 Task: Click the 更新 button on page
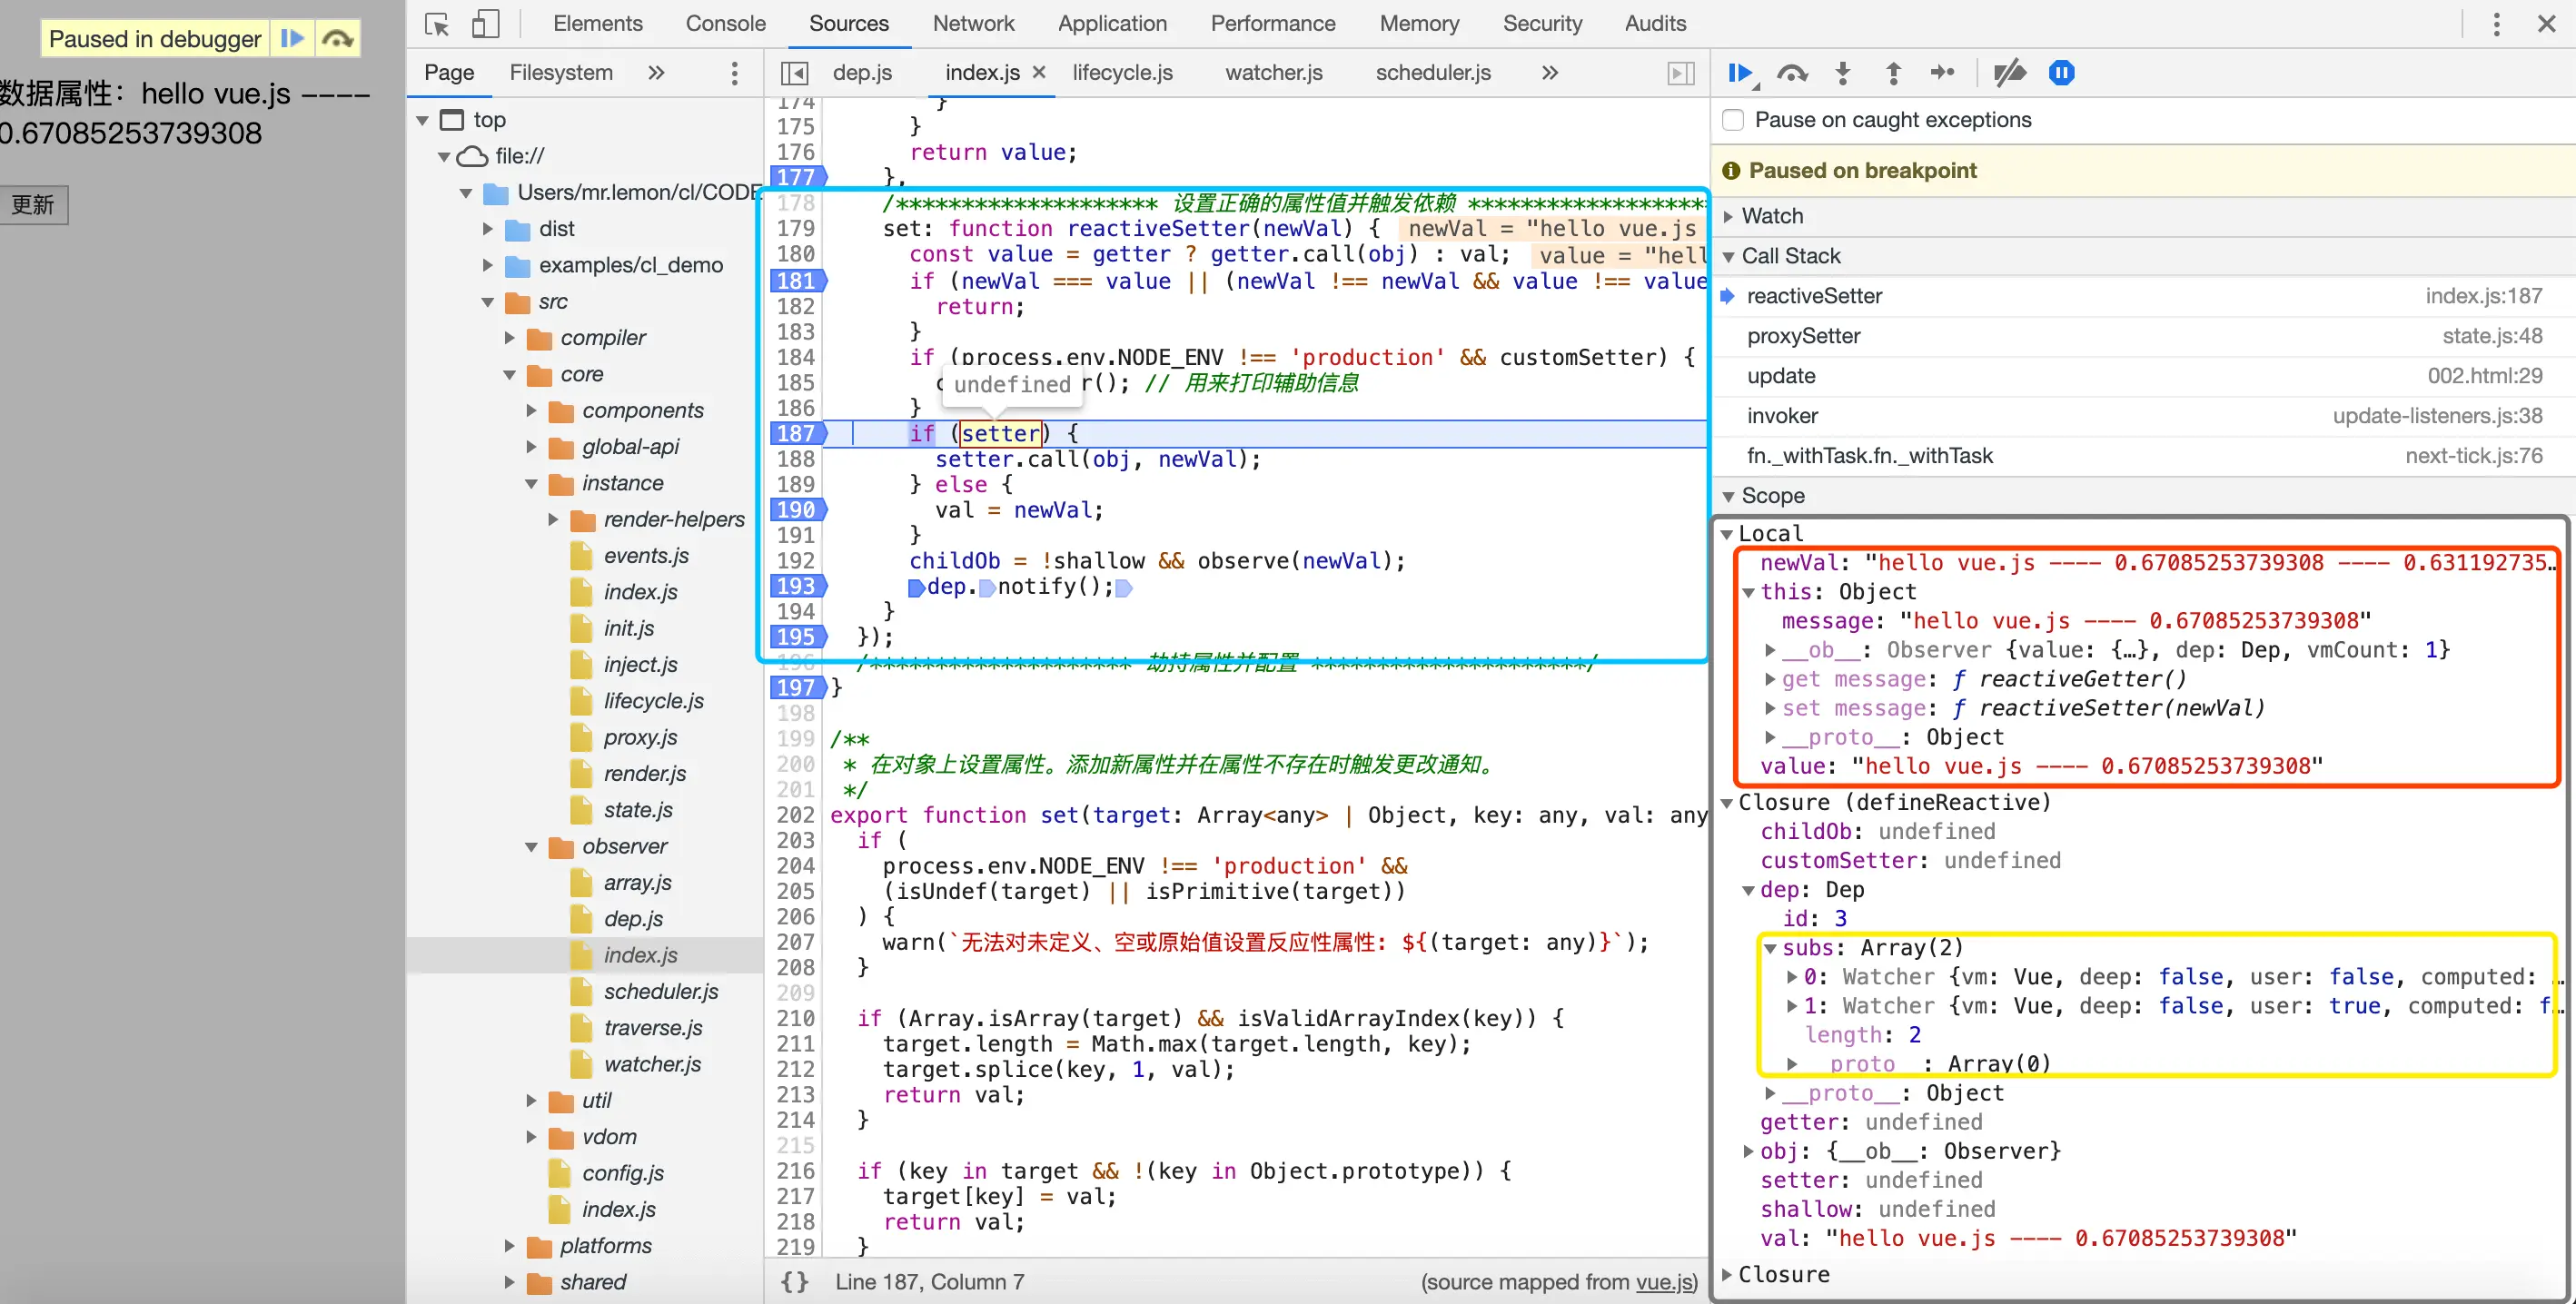coord(33,205)
